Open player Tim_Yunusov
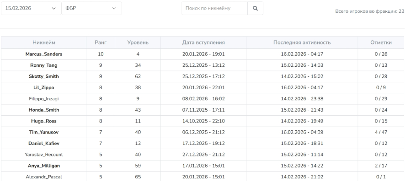The image size is (406, 188). [x=44, y=132]
